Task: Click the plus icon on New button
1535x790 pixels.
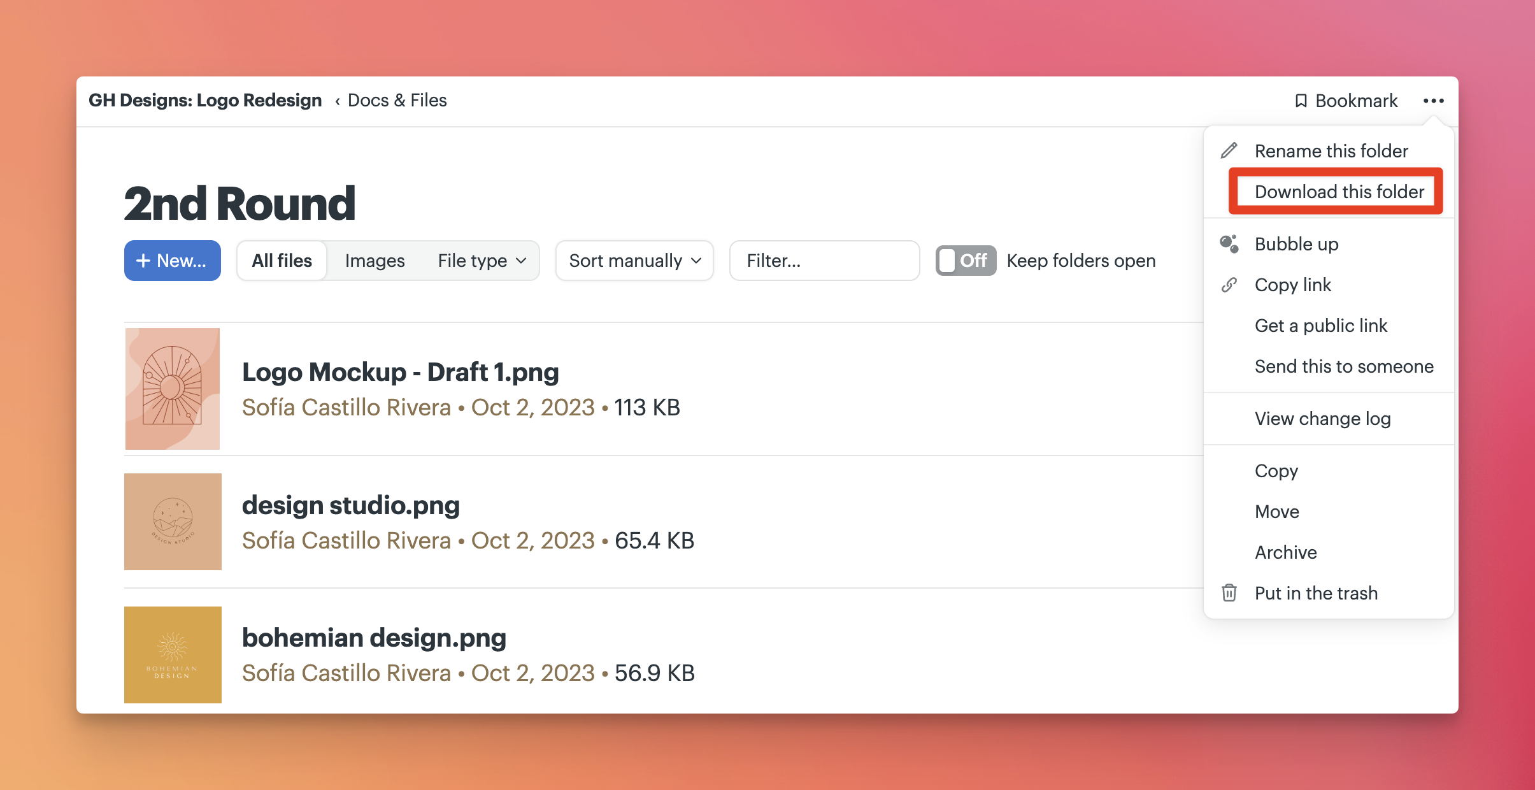Action: (x=143, y=261)
